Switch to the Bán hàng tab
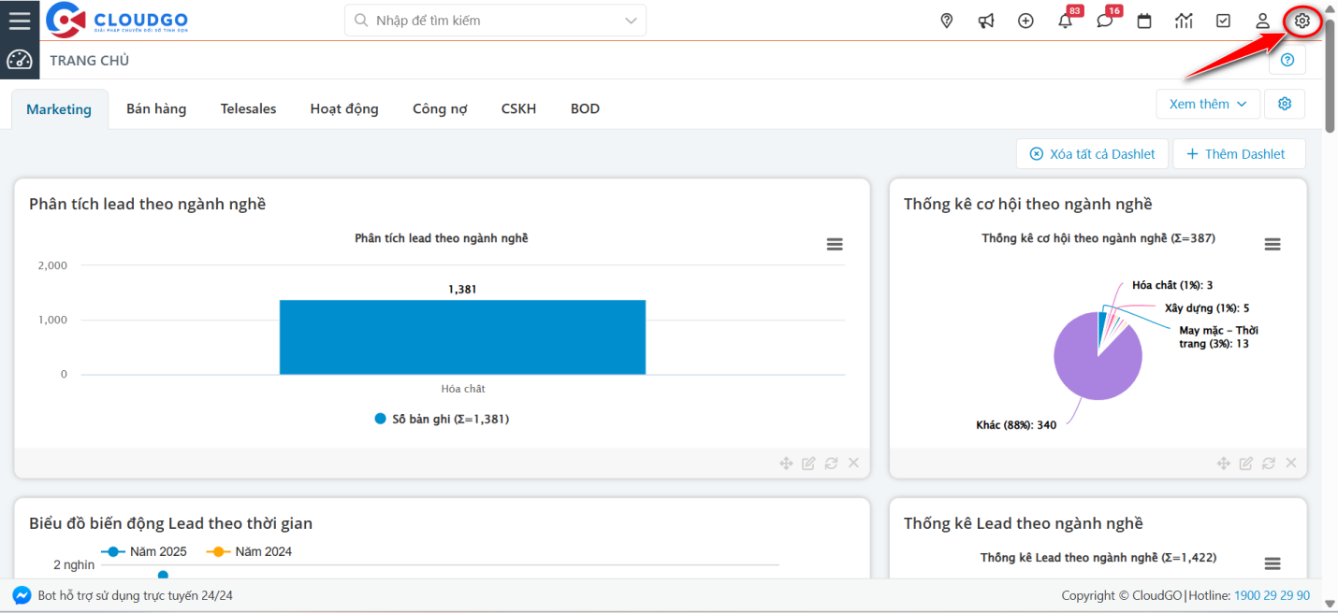The image size is (1338, 613). coord(156,109)
